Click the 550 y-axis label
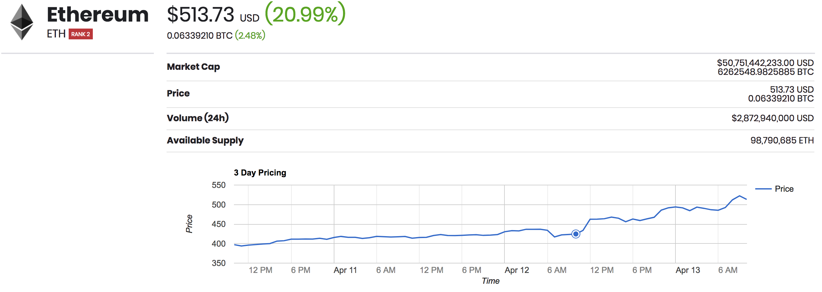The image size is (822, 292). pos(219,185)
